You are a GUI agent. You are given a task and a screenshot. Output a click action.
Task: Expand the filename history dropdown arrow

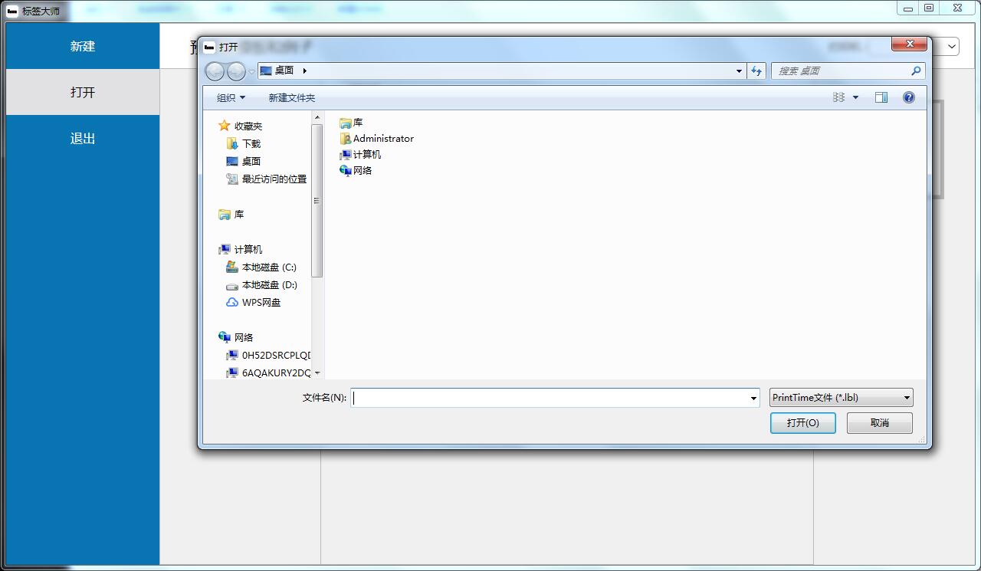[753, 398]
